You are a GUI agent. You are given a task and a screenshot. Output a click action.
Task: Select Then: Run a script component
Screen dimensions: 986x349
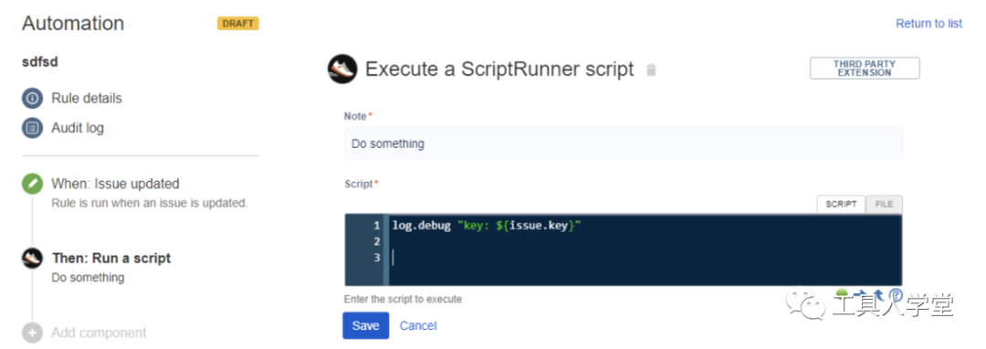pyautogui.click(x=111, y=259)
